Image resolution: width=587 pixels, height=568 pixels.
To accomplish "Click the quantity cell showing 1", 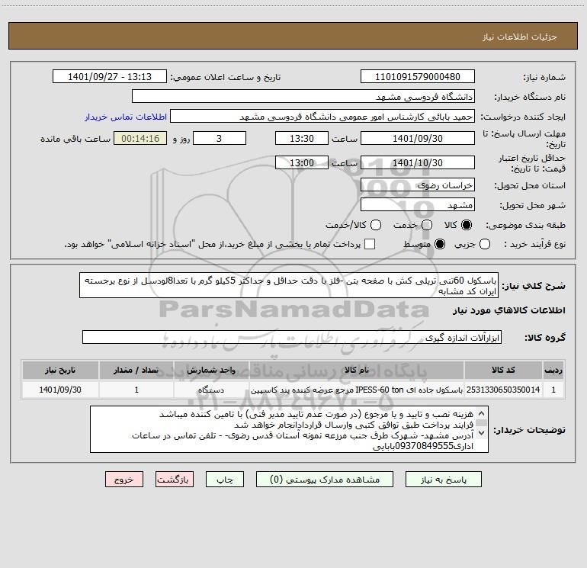I will click(x=136, y=390).
